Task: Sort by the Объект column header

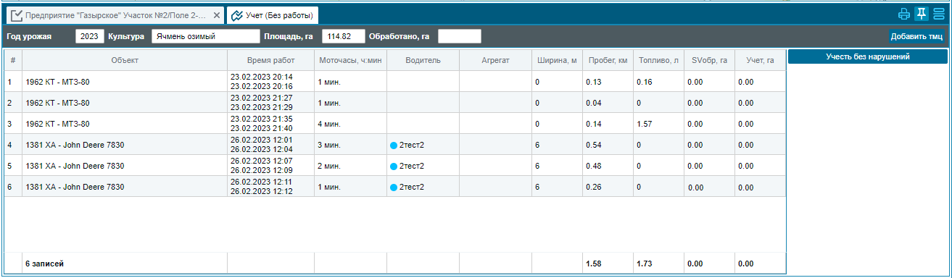Action: [x=125, y=60]
